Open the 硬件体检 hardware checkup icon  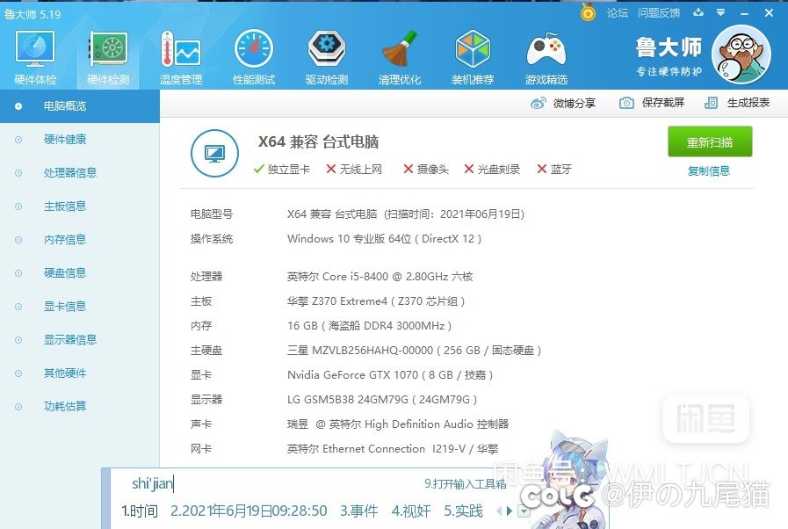[34, 57]
